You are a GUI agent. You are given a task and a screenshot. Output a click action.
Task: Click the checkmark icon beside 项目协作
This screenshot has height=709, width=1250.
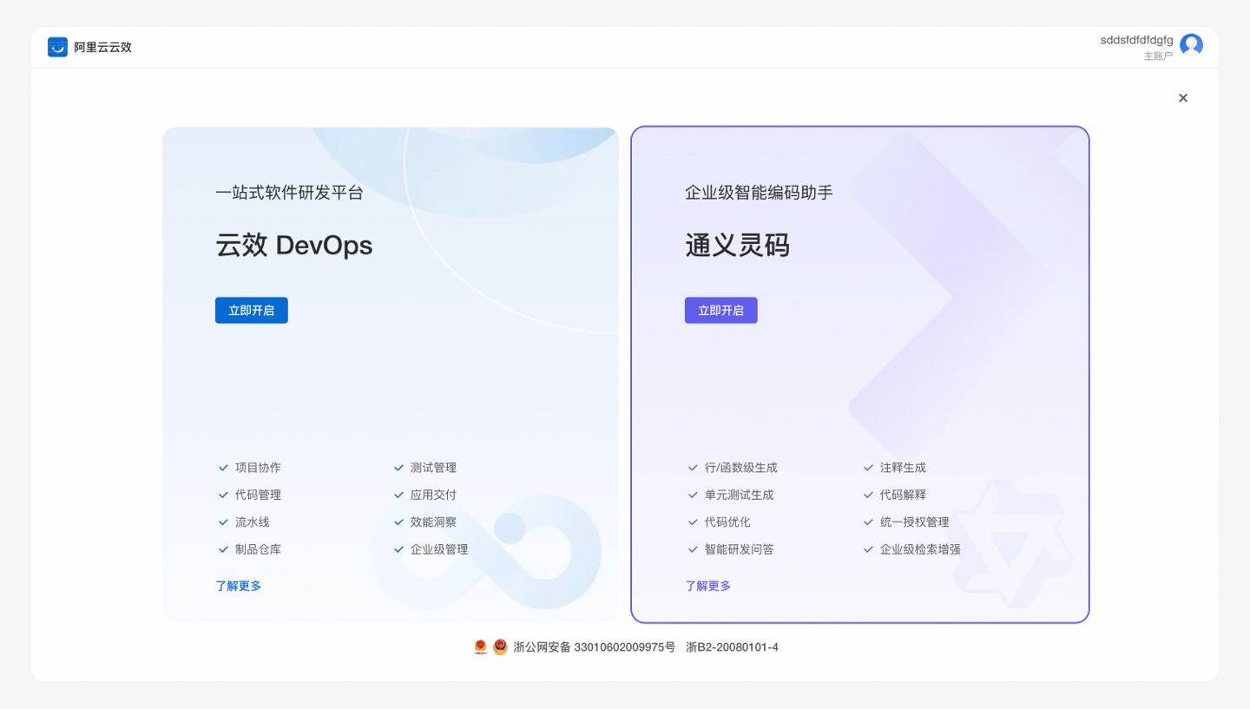223,468
